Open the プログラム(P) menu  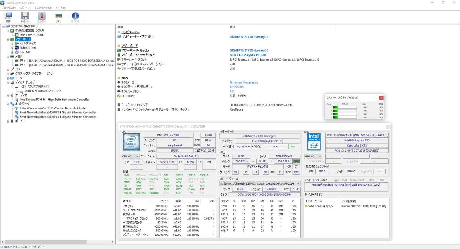(x=8, y=8)
